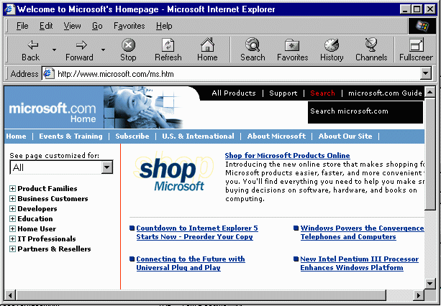Viewport: 441px width, 306px height.
Task: Open the Address bar dropdown arrow
Action: coord(425,73)
